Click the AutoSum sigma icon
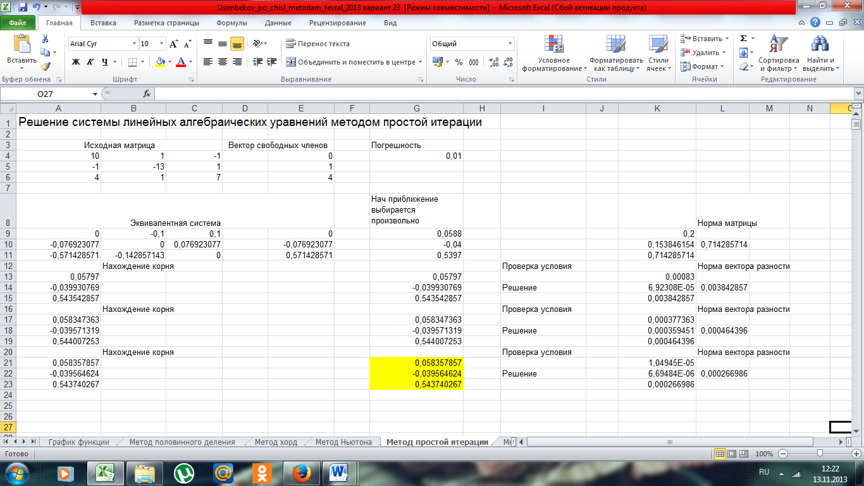The width and height of the screenshot is (864, 486). click(x=744, y=39)
